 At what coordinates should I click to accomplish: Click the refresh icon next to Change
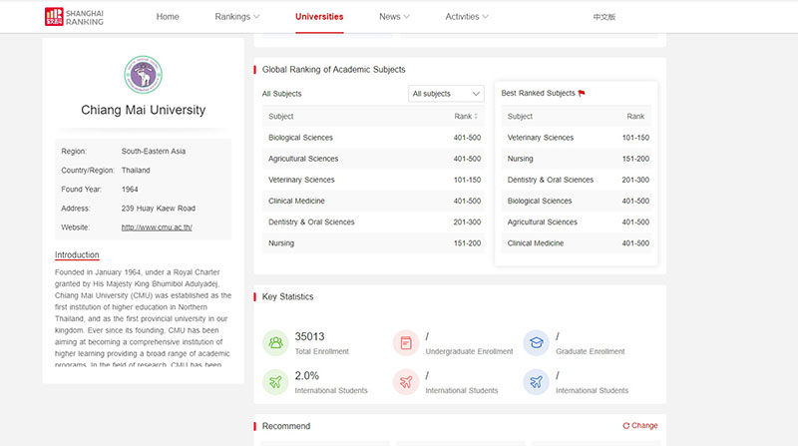coord(626,426)
